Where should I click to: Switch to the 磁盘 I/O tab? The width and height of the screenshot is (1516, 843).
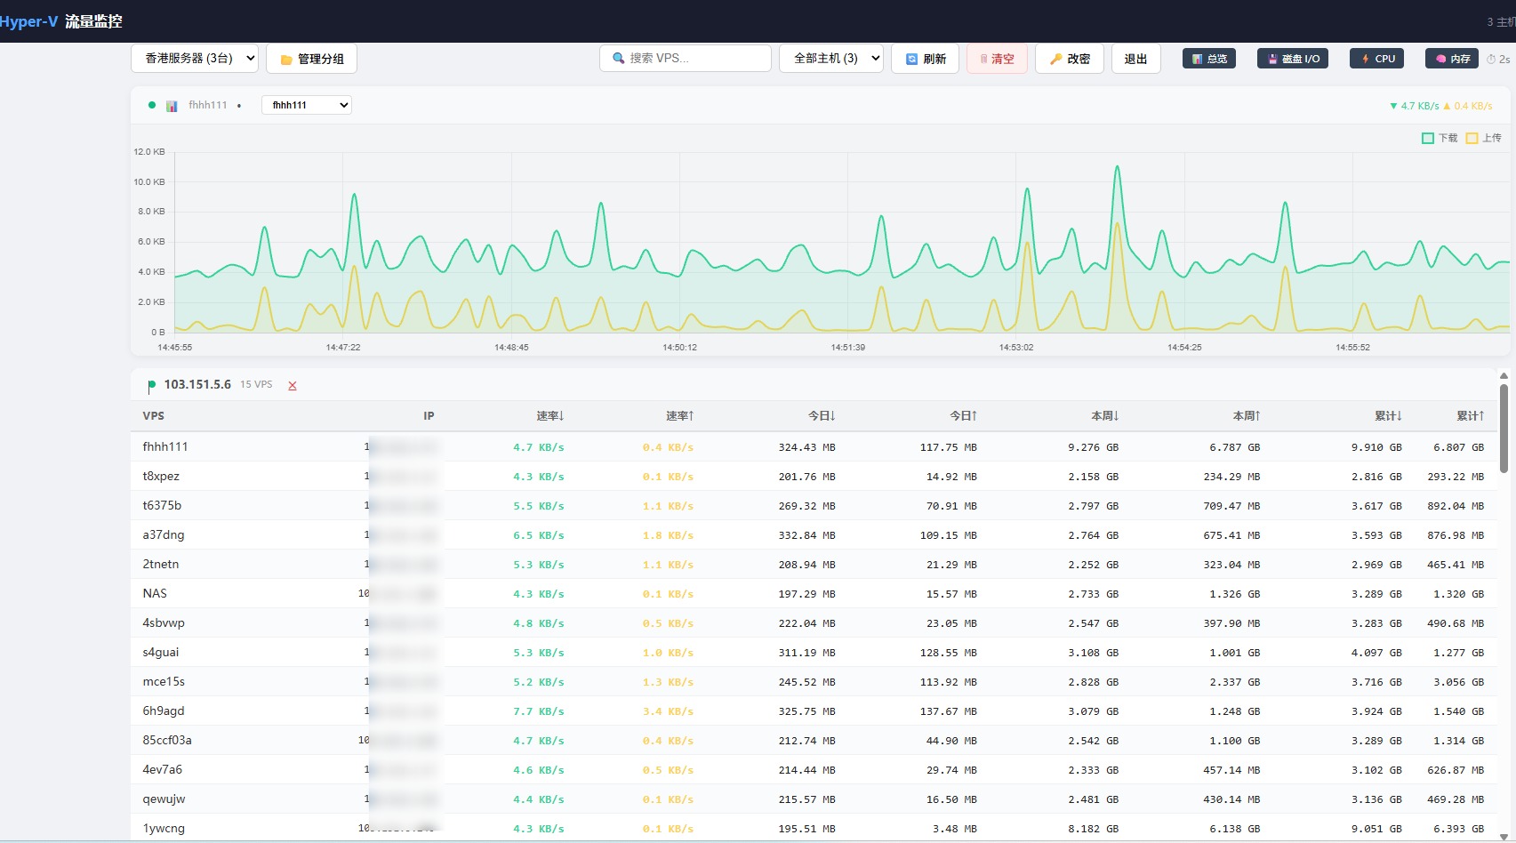click(x=1293, y=59)
